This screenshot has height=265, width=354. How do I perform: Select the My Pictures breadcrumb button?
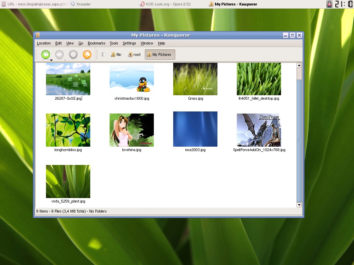point(160,55)
